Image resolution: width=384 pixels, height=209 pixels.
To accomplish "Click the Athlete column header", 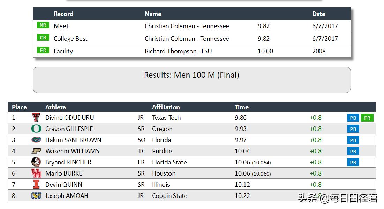I will click(x=55, y=107).
